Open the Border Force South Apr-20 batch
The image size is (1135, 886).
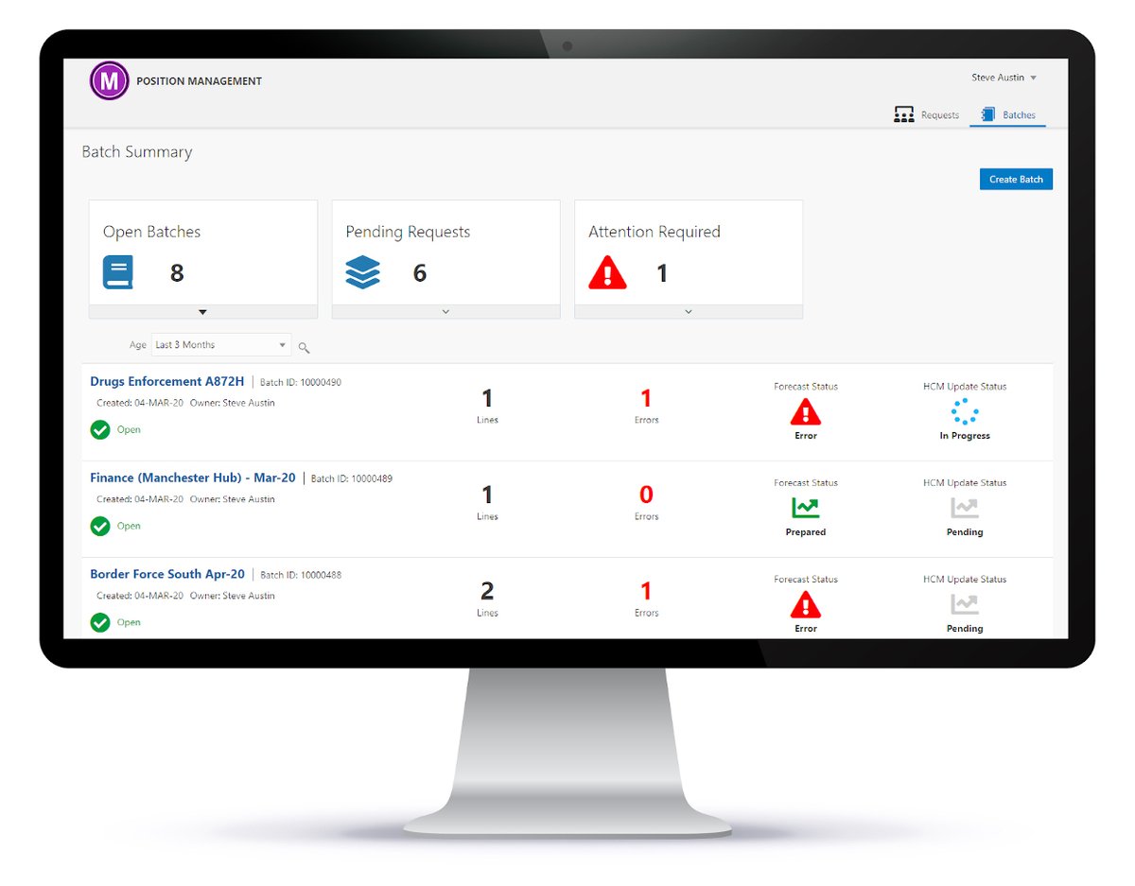coord(167,574)
